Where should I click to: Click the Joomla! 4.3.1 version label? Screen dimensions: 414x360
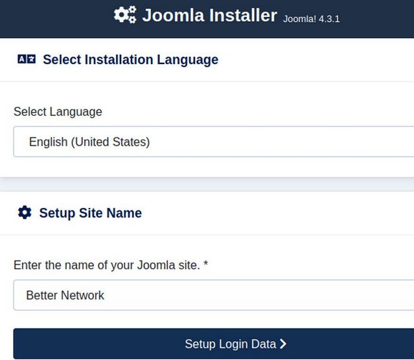point(311,19)
